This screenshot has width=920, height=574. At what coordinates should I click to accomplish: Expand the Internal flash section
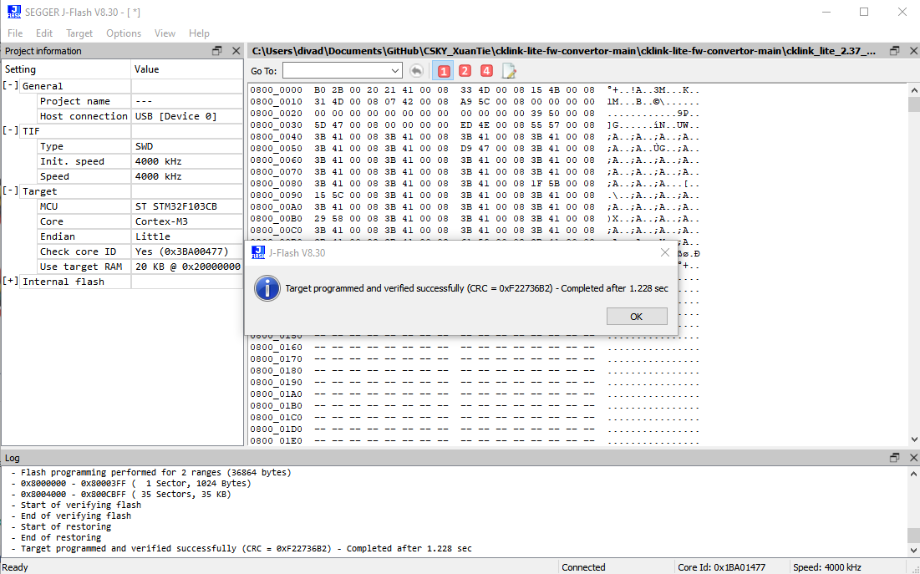point(11,282)
